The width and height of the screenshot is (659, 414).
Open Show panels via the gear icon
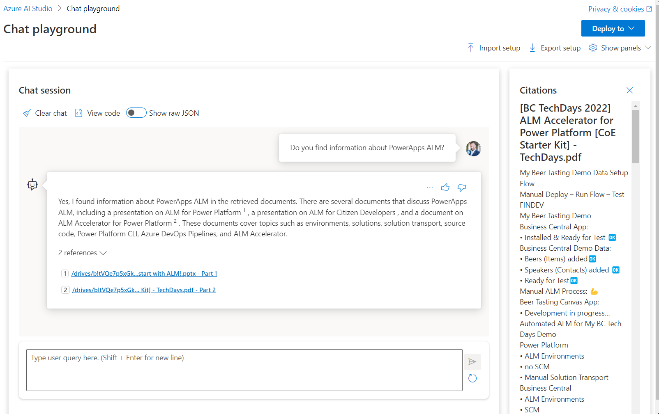pos(593,48)
